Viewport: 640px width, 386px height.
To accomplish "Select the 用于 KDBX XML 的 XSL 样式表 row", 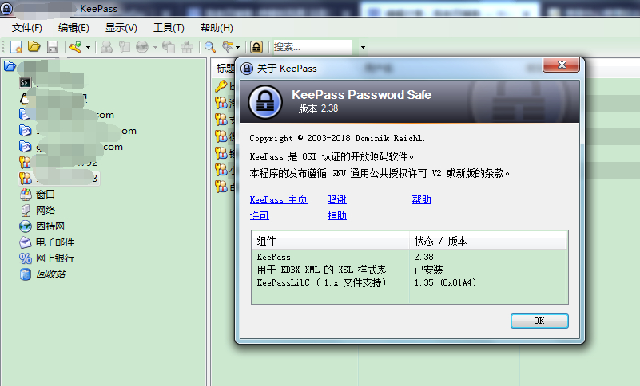I will click(x=410, y=270).
